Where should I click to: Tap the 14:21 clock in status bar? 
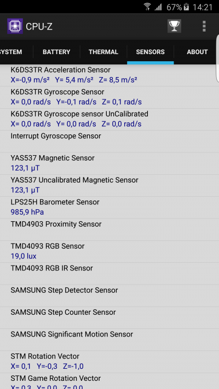click(203, 7)
